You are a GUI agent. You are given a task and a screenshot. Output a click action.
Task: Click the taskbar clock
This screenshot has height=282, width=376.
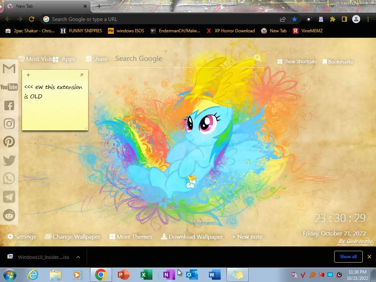357,275
